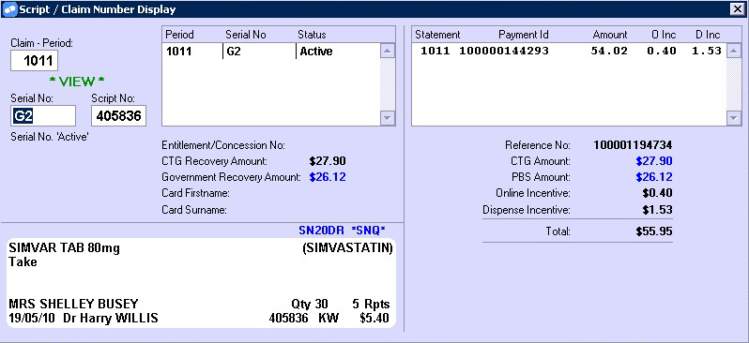Click the prescriber Dr Harry WILLIS
The width and height of the screenshot is (749, 343).
[x=111, y=319]
